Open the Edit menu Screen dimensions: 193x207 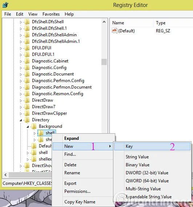[x=20, y=14]
